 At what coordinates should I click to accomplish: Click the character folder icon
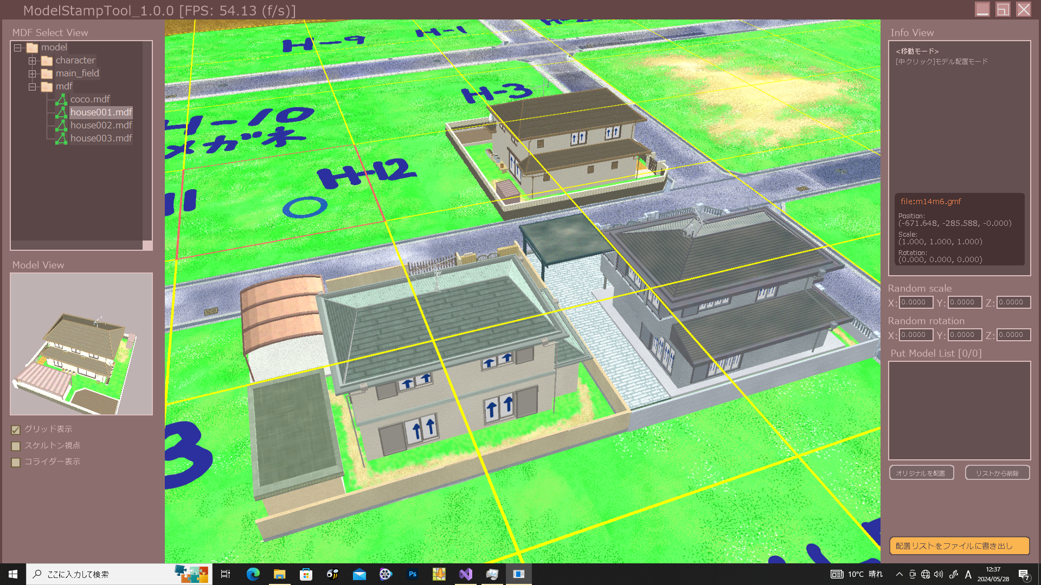(x=47, y=60)
